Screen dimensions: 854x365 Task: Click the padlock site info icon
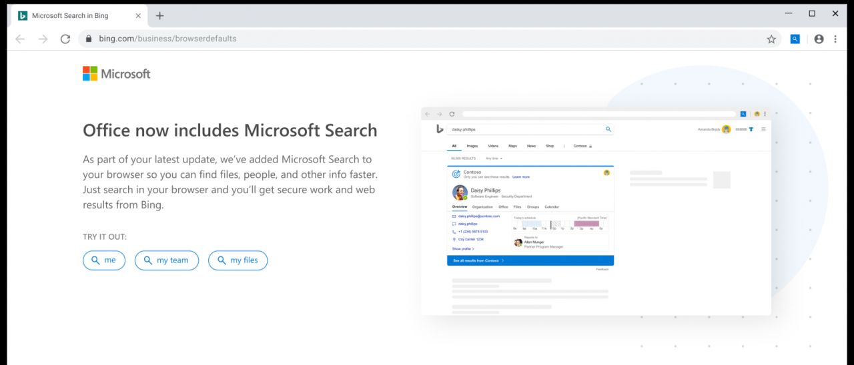tap(89, 39)
